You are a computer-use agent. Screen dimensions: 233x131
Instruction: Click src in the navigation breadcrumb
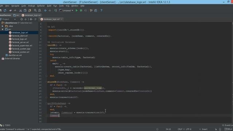point(16,15)
